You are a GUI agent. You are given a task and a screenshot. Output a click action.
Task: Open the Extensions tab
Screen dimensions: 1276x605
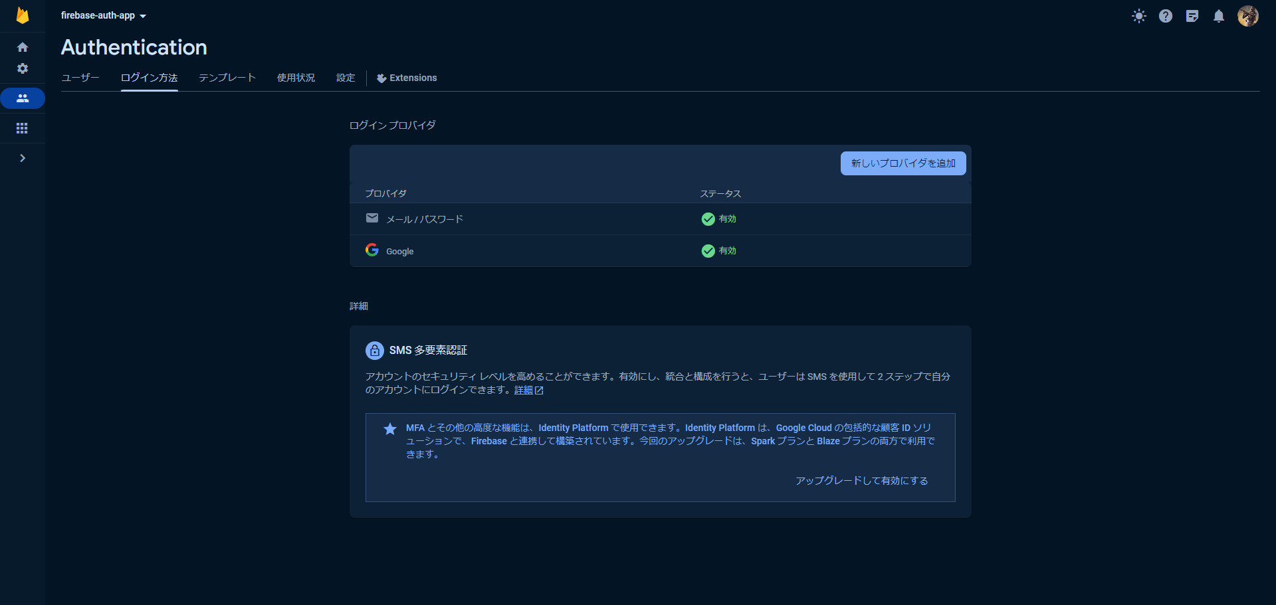(407, 78)
